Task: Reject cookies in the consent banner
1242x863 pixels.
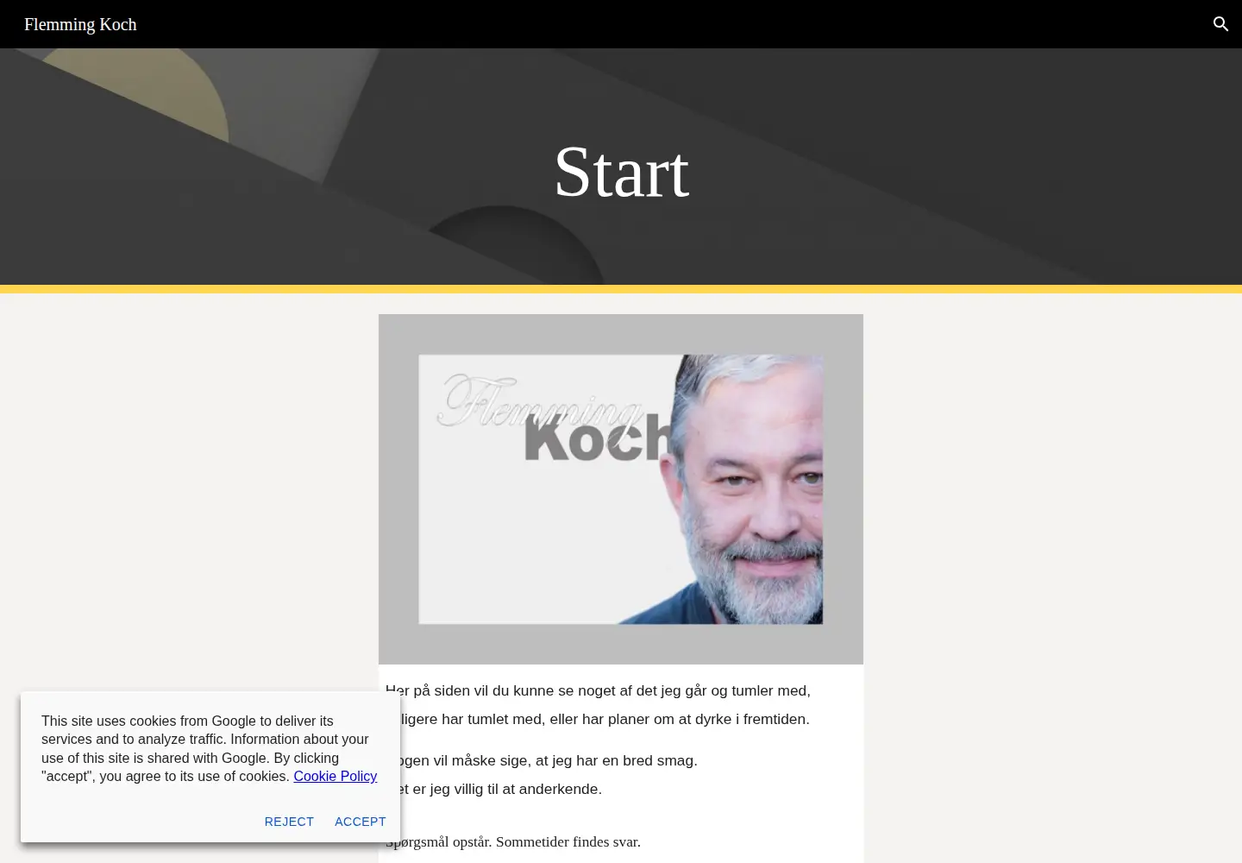Action: click(289, 822)
